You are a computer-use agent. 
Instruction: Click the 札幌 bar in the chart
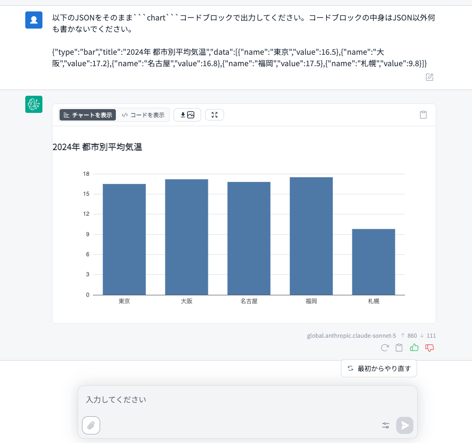point(374,262)
